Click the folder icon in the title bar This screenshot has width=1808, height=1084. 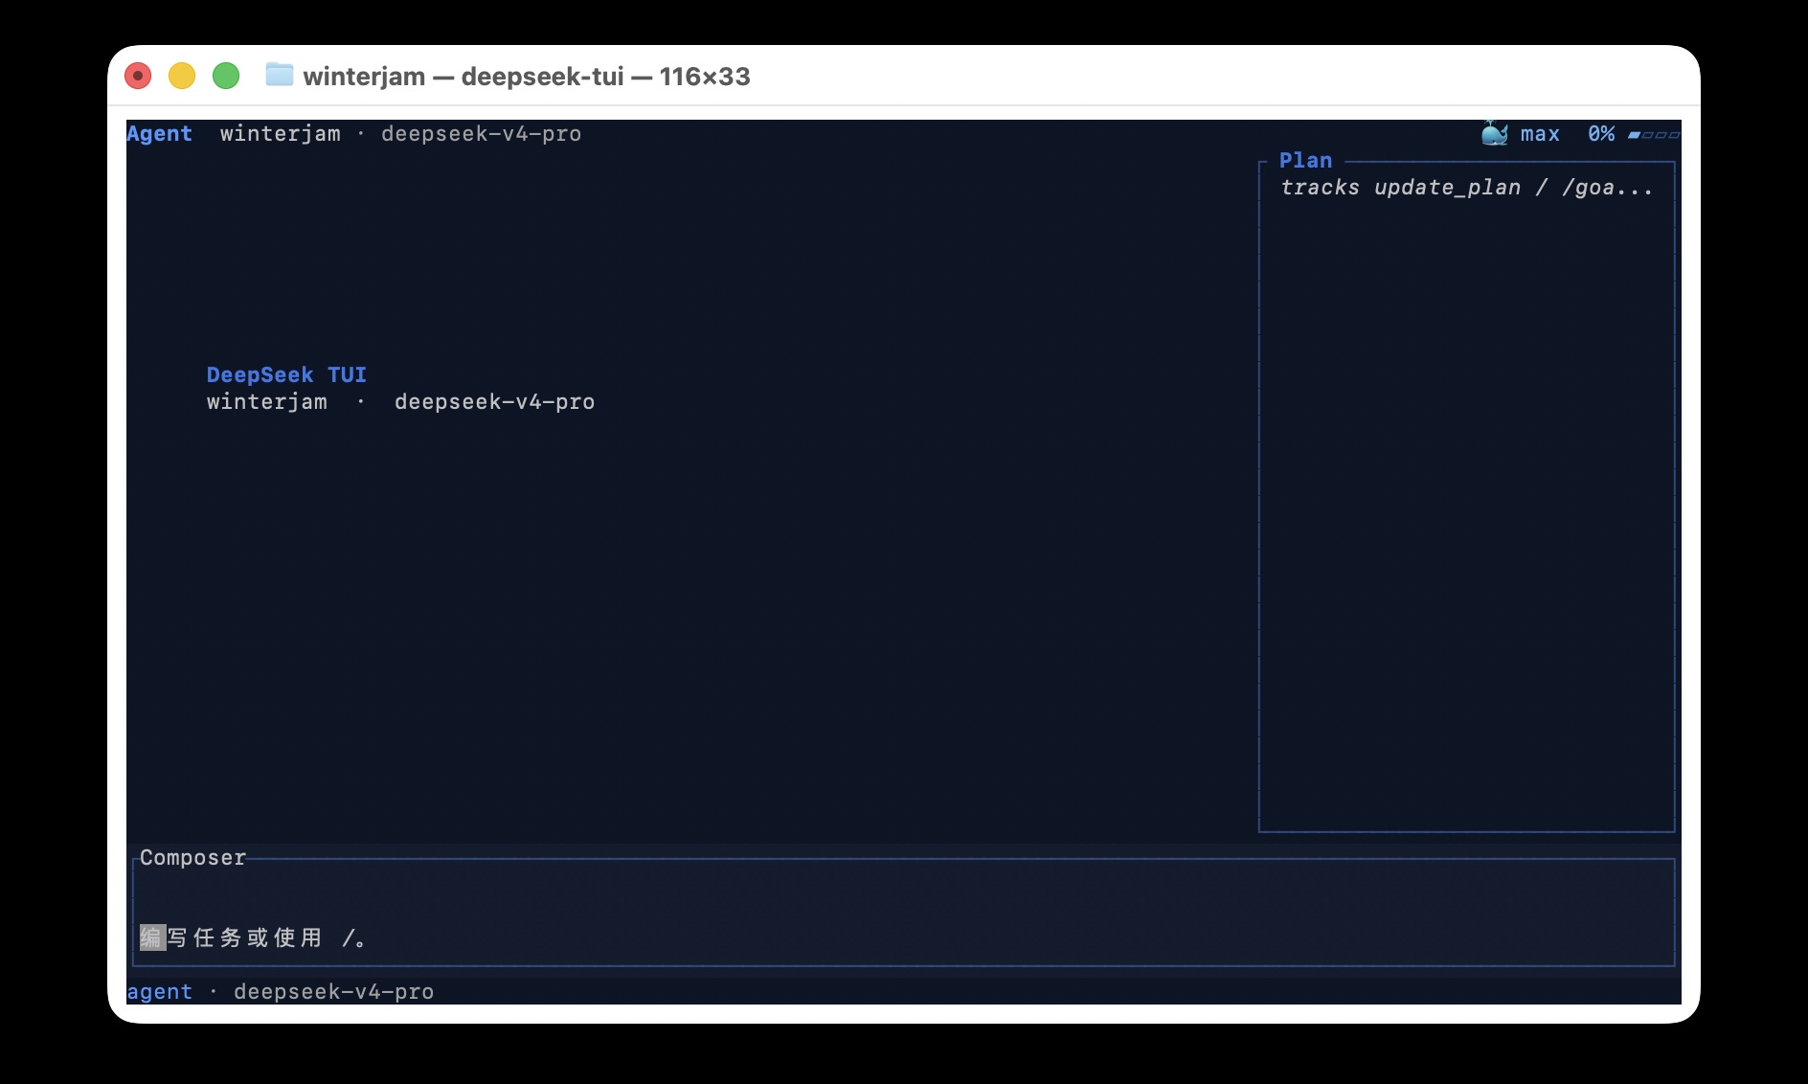(279, 74)
